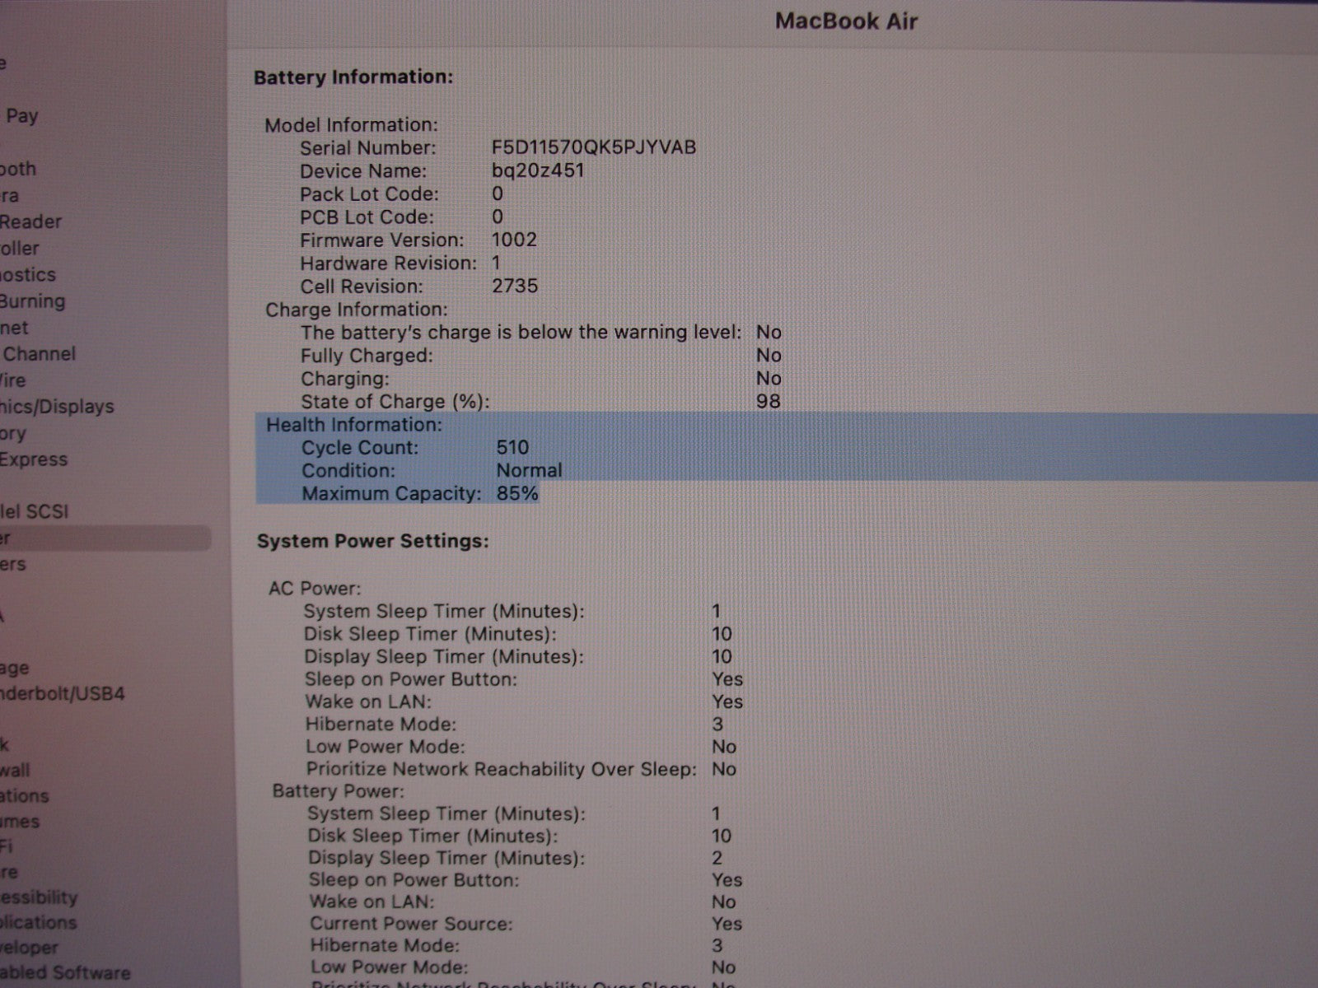1318x988 pixels.
Task: Select Fibre Channel in the sidebar
Action: point(38,354)
